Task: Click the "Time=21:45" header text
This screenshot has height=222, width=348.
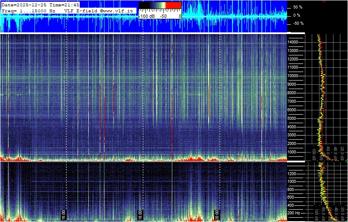Action: [x=64, y=5]
